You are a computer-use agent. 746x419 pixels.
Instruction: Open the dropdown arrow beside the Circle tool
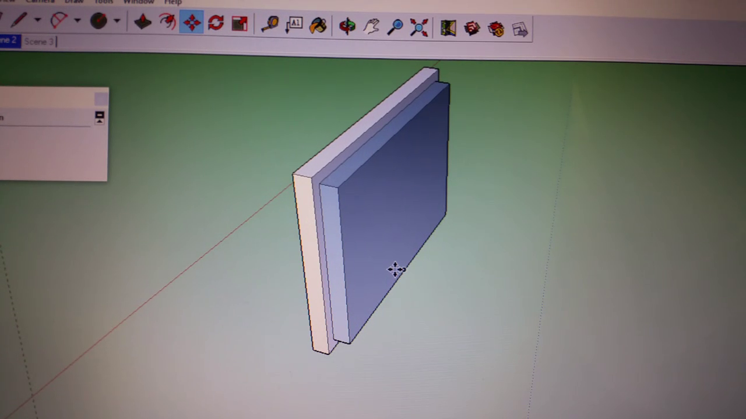click(117, 21)
